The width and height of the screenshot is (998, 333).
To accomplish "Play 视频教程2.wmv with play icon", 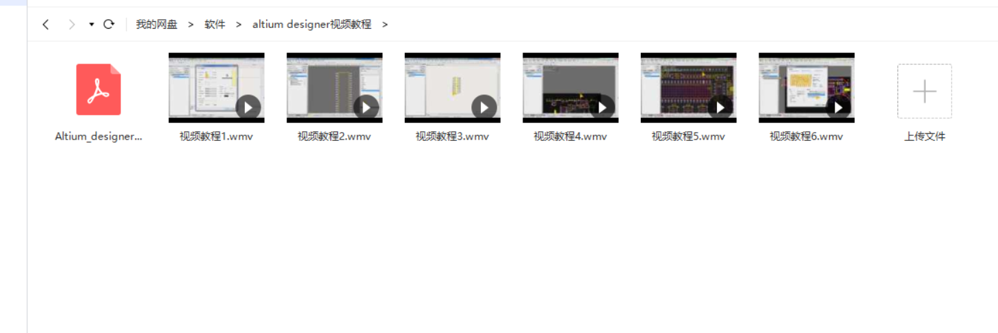I will click(366, 107).
